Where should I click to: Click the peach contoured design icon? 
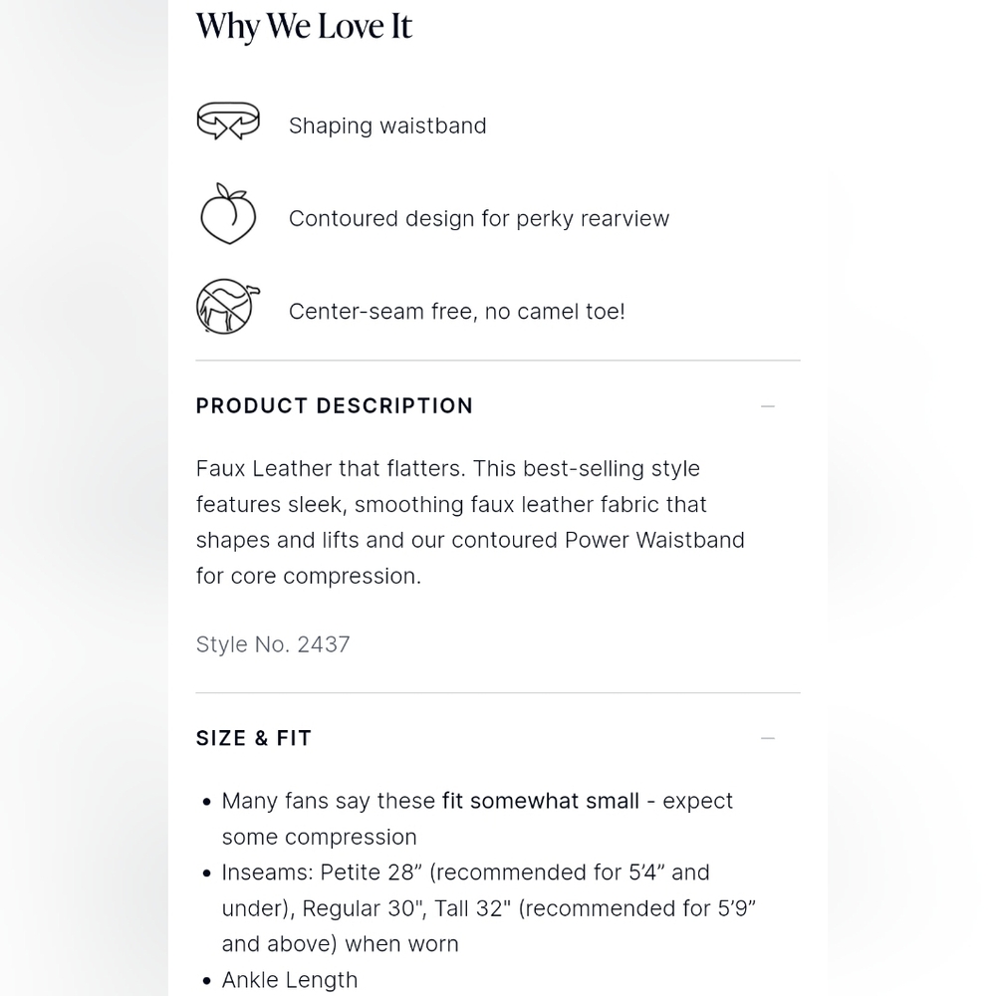point(228,214)
